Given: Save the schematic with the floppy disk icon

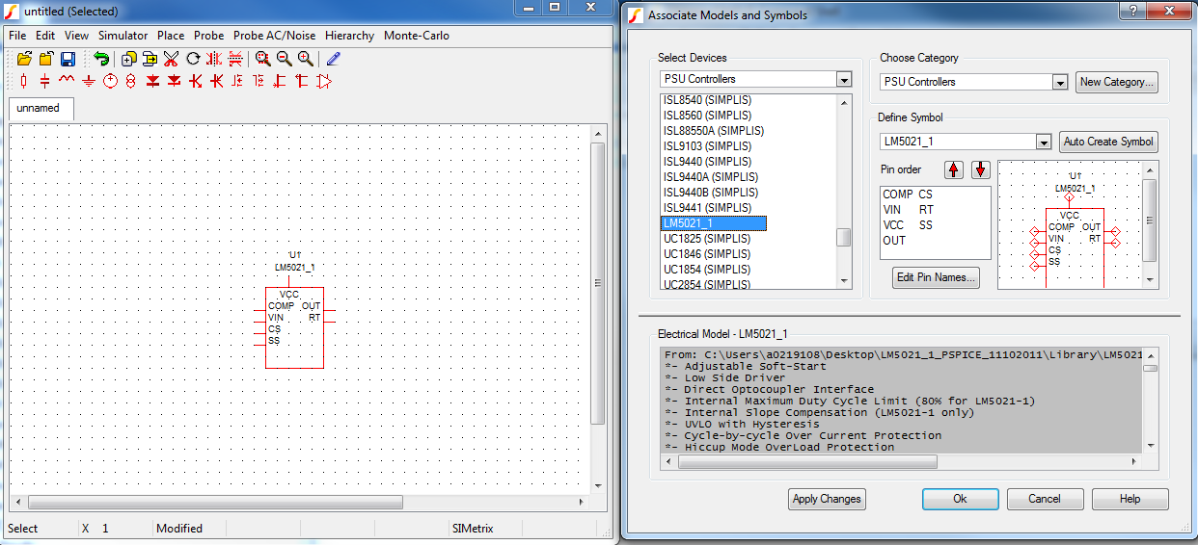Looking at the screenshot, I should coord(68,59).
